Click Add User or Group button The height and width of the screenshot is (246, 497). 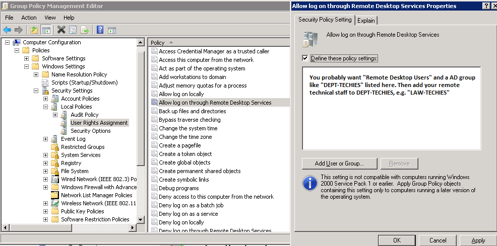(x=339, y=163)
